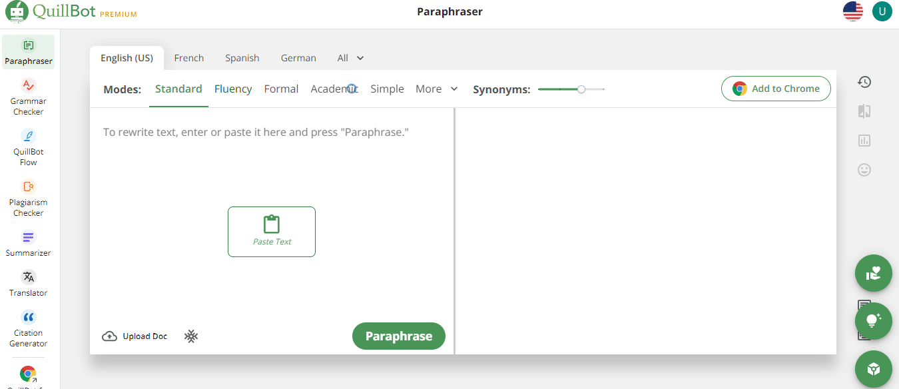Click the lightbulb floating button
Screen dimensions: 899x389
coord(874,321)
